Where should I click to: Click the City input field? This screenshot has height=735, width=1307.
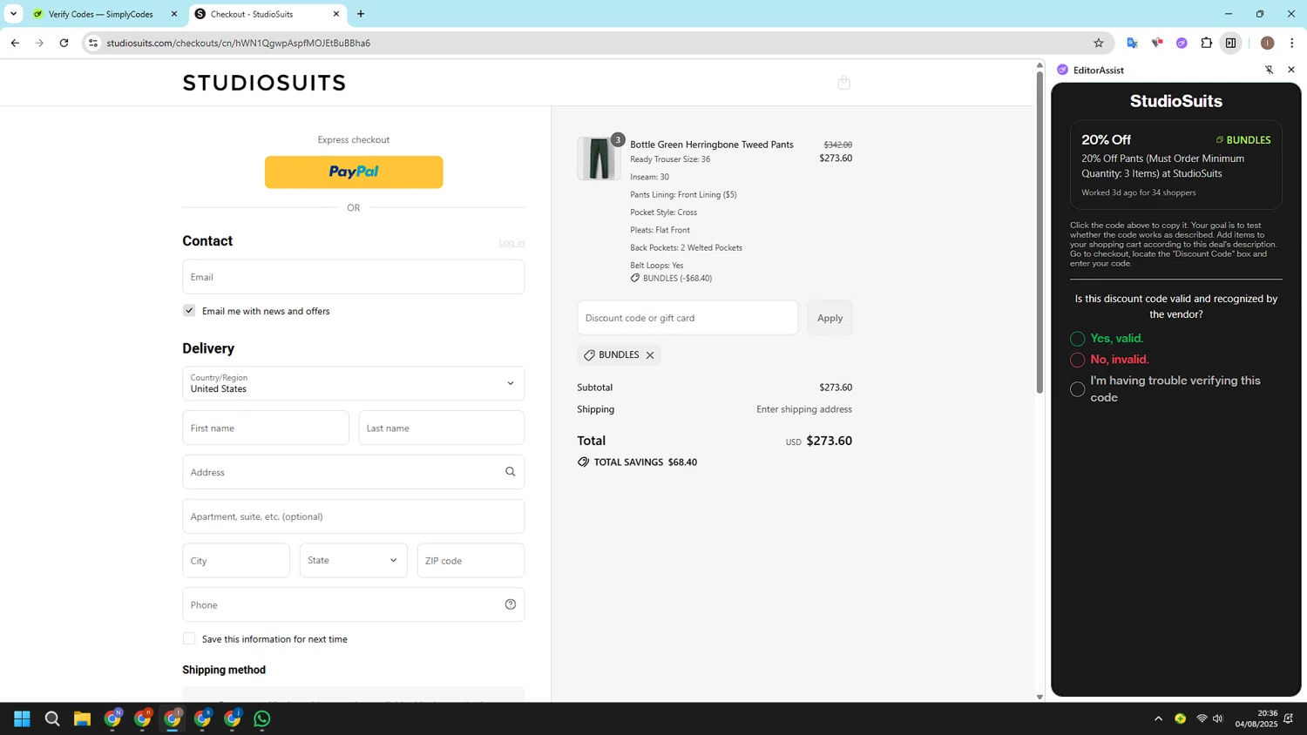tap(236, 560)
